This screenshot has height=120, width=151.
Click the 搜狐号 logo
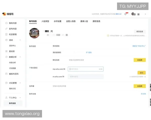(x=8, y=14)
